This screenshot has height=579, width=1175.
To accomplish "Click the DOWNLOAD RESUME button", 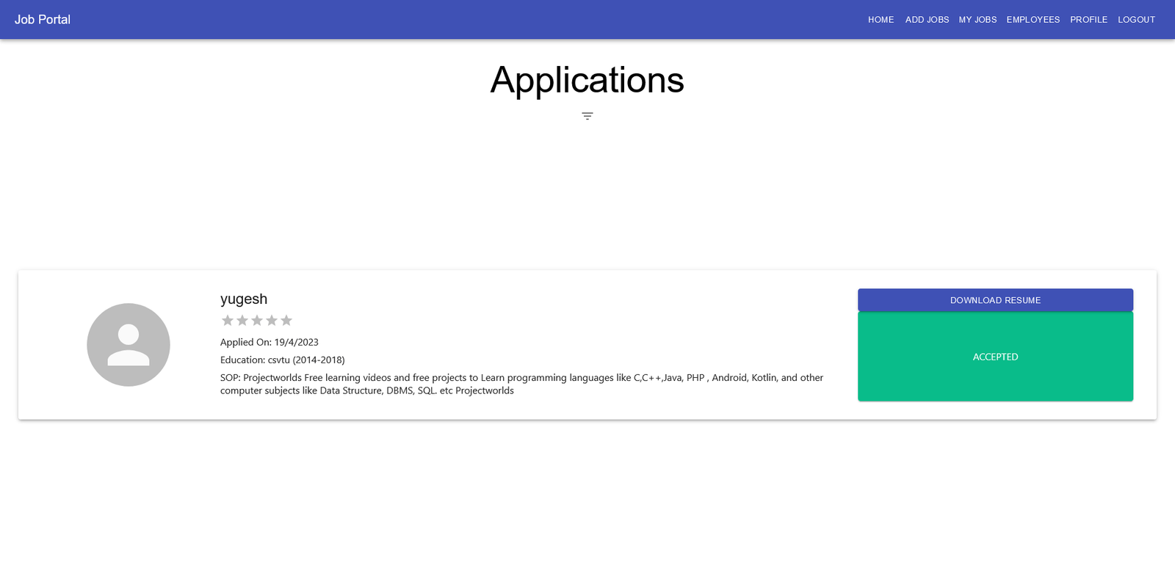I will 995,300.
